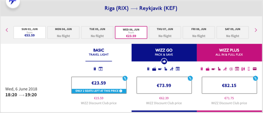Show later dates with the right arrow

tap(256, 30)
